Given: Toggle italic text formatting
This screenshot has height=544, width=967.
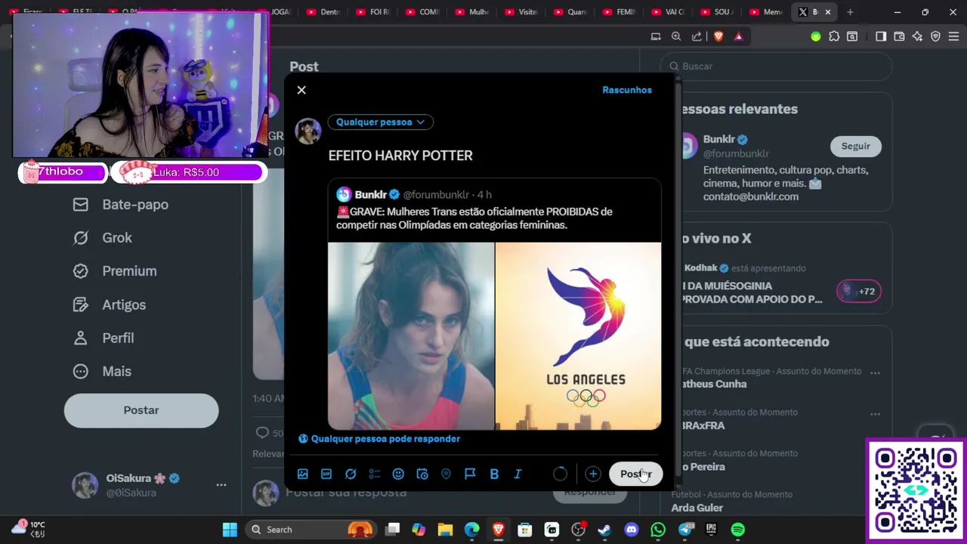Looking at the screenshot, I should 518,474.
